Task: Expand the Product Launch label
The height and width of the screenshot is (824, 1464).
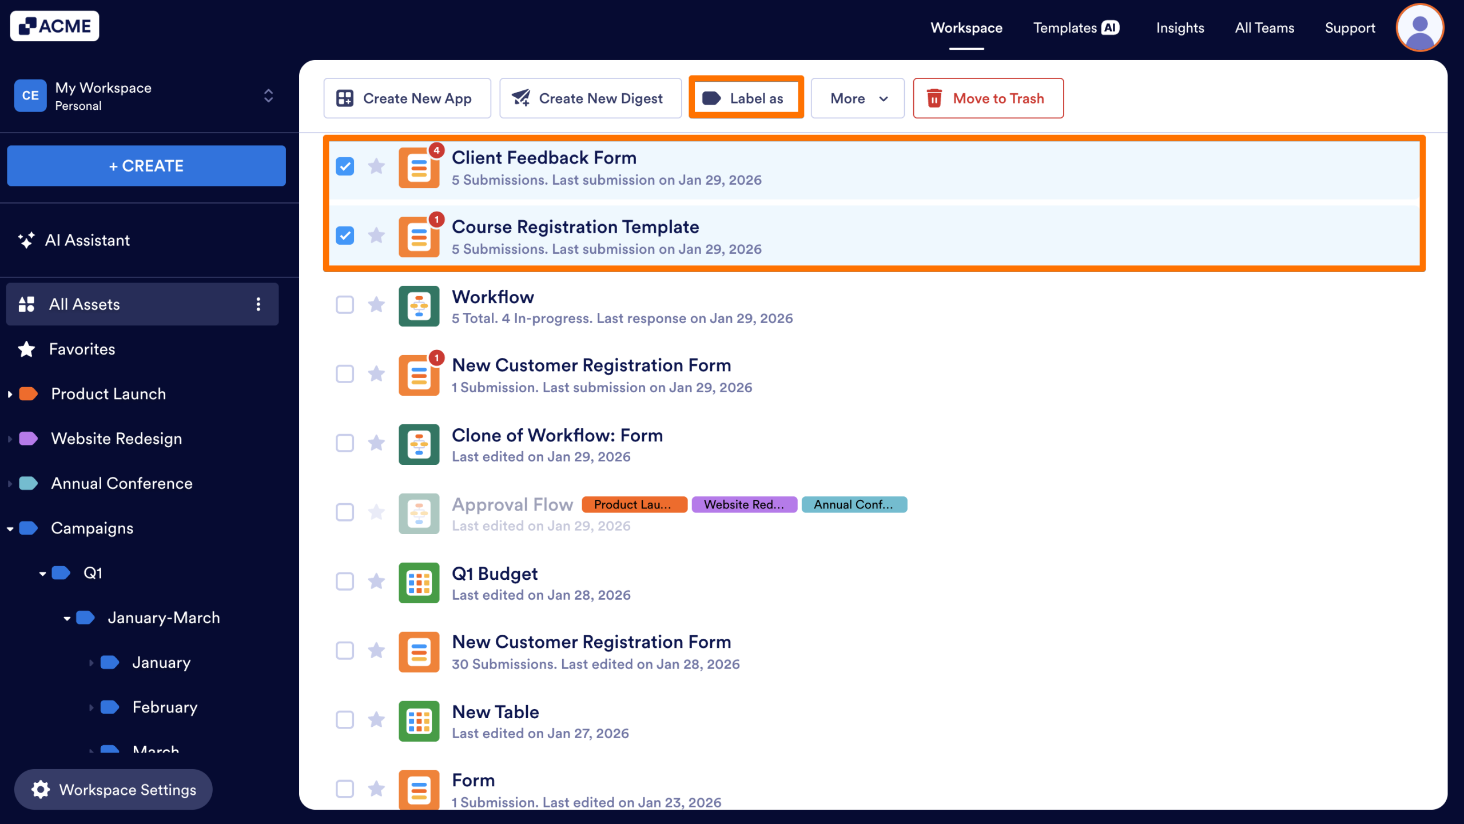Action: tap(10, 394)
